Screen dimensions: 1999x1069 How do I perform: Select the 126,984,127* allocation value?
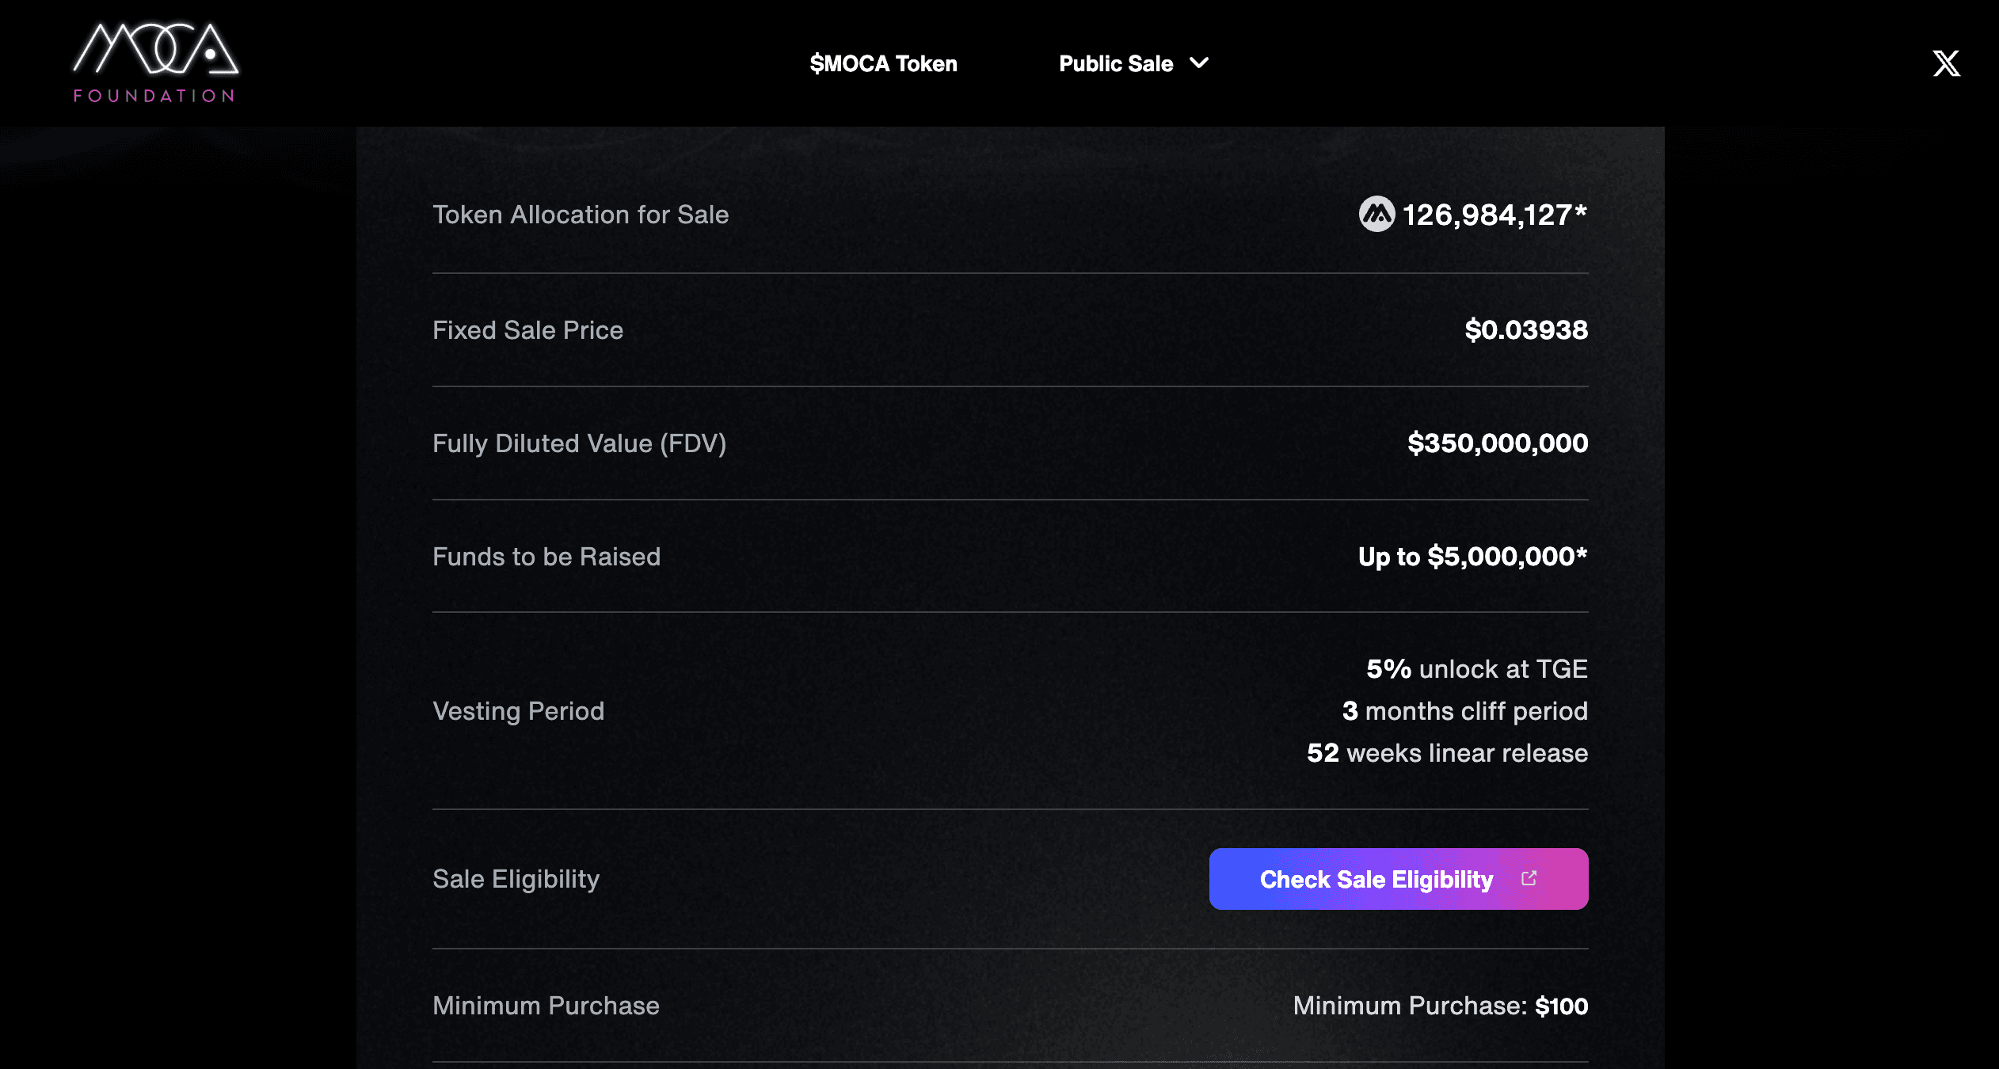click(x=1494, y=215)
